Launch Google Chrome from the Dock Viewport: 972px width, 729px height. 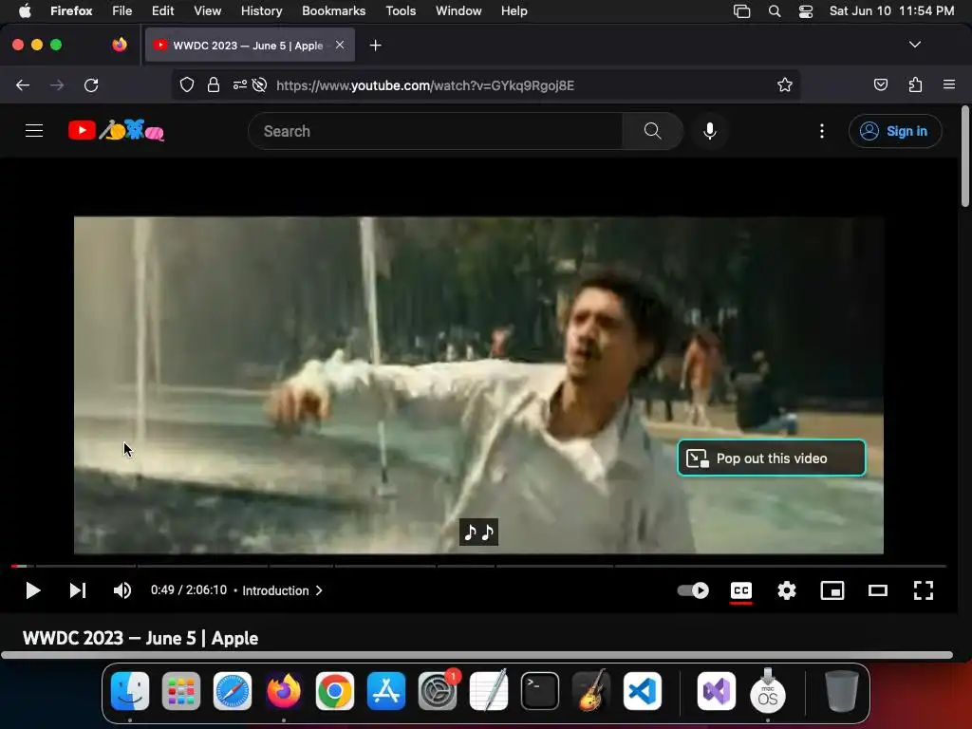335,691
